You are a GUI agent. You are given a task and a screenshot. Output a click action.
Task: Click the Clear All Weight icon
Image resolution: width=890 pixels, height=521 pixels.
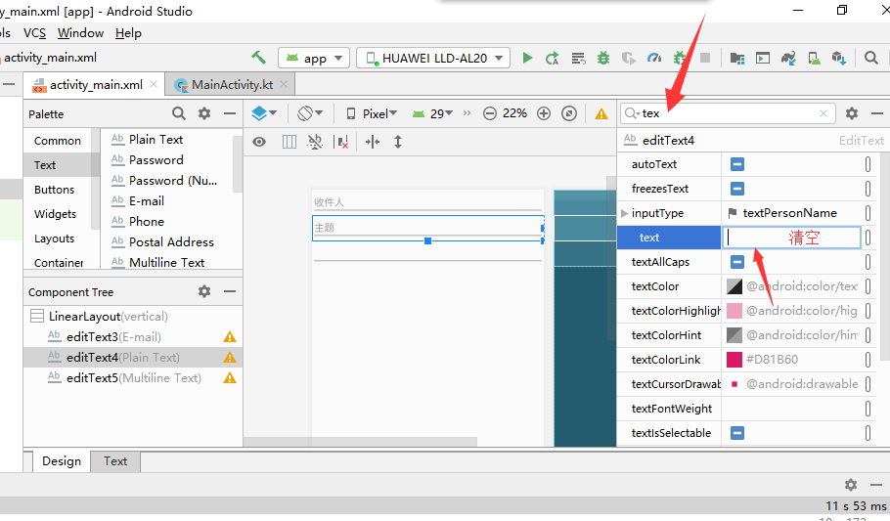pos(341,142)
